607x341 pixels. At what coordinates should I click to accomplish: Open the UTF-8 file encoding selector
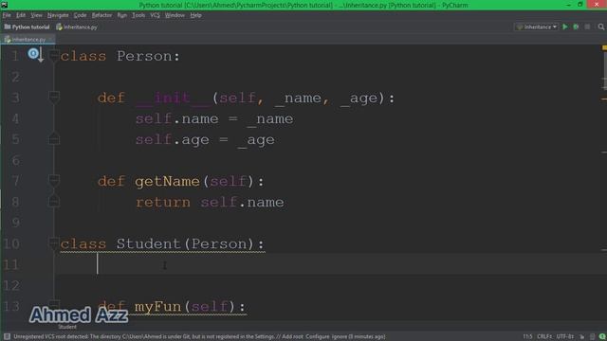pyautogui.click(x=564, y=337)
